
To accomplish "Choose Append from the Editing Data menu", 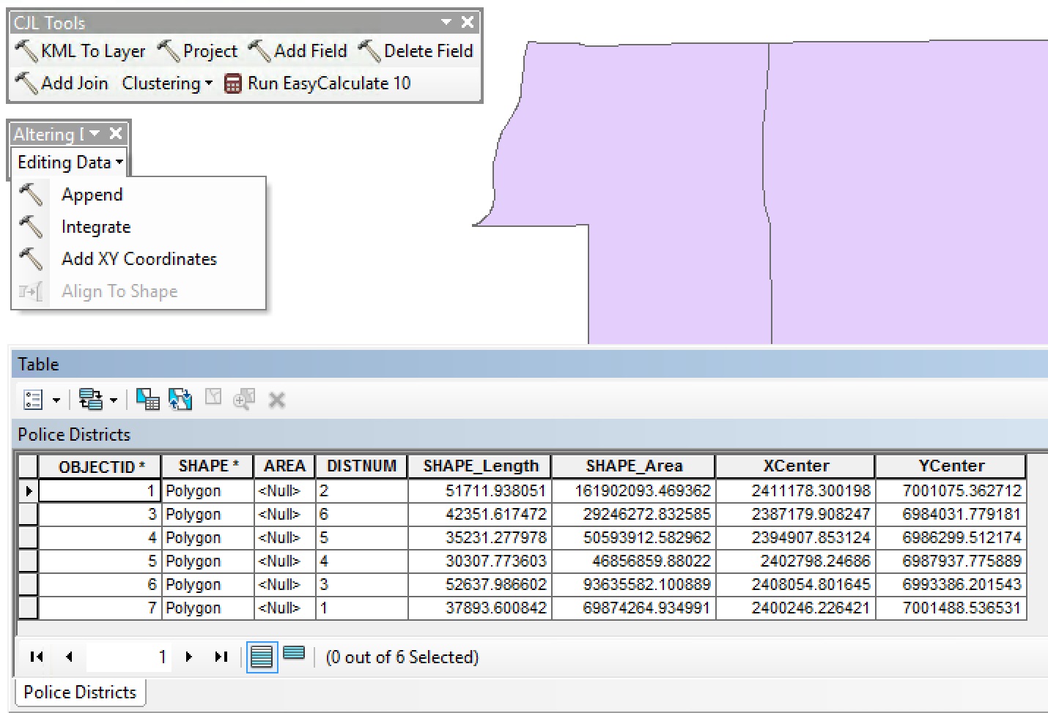I will [x=92, y=195].
